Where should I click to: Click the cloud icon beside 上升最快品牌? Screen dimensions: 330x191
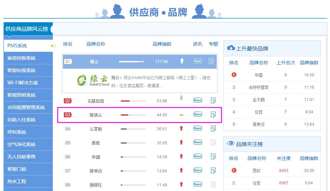(231, 48)
